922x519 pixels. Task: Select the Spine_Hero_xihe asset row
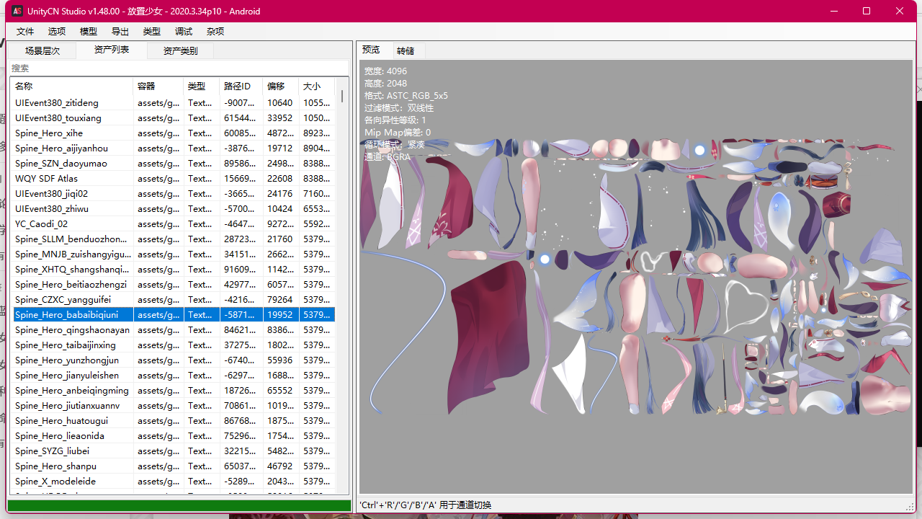click(x=49, y=133)
